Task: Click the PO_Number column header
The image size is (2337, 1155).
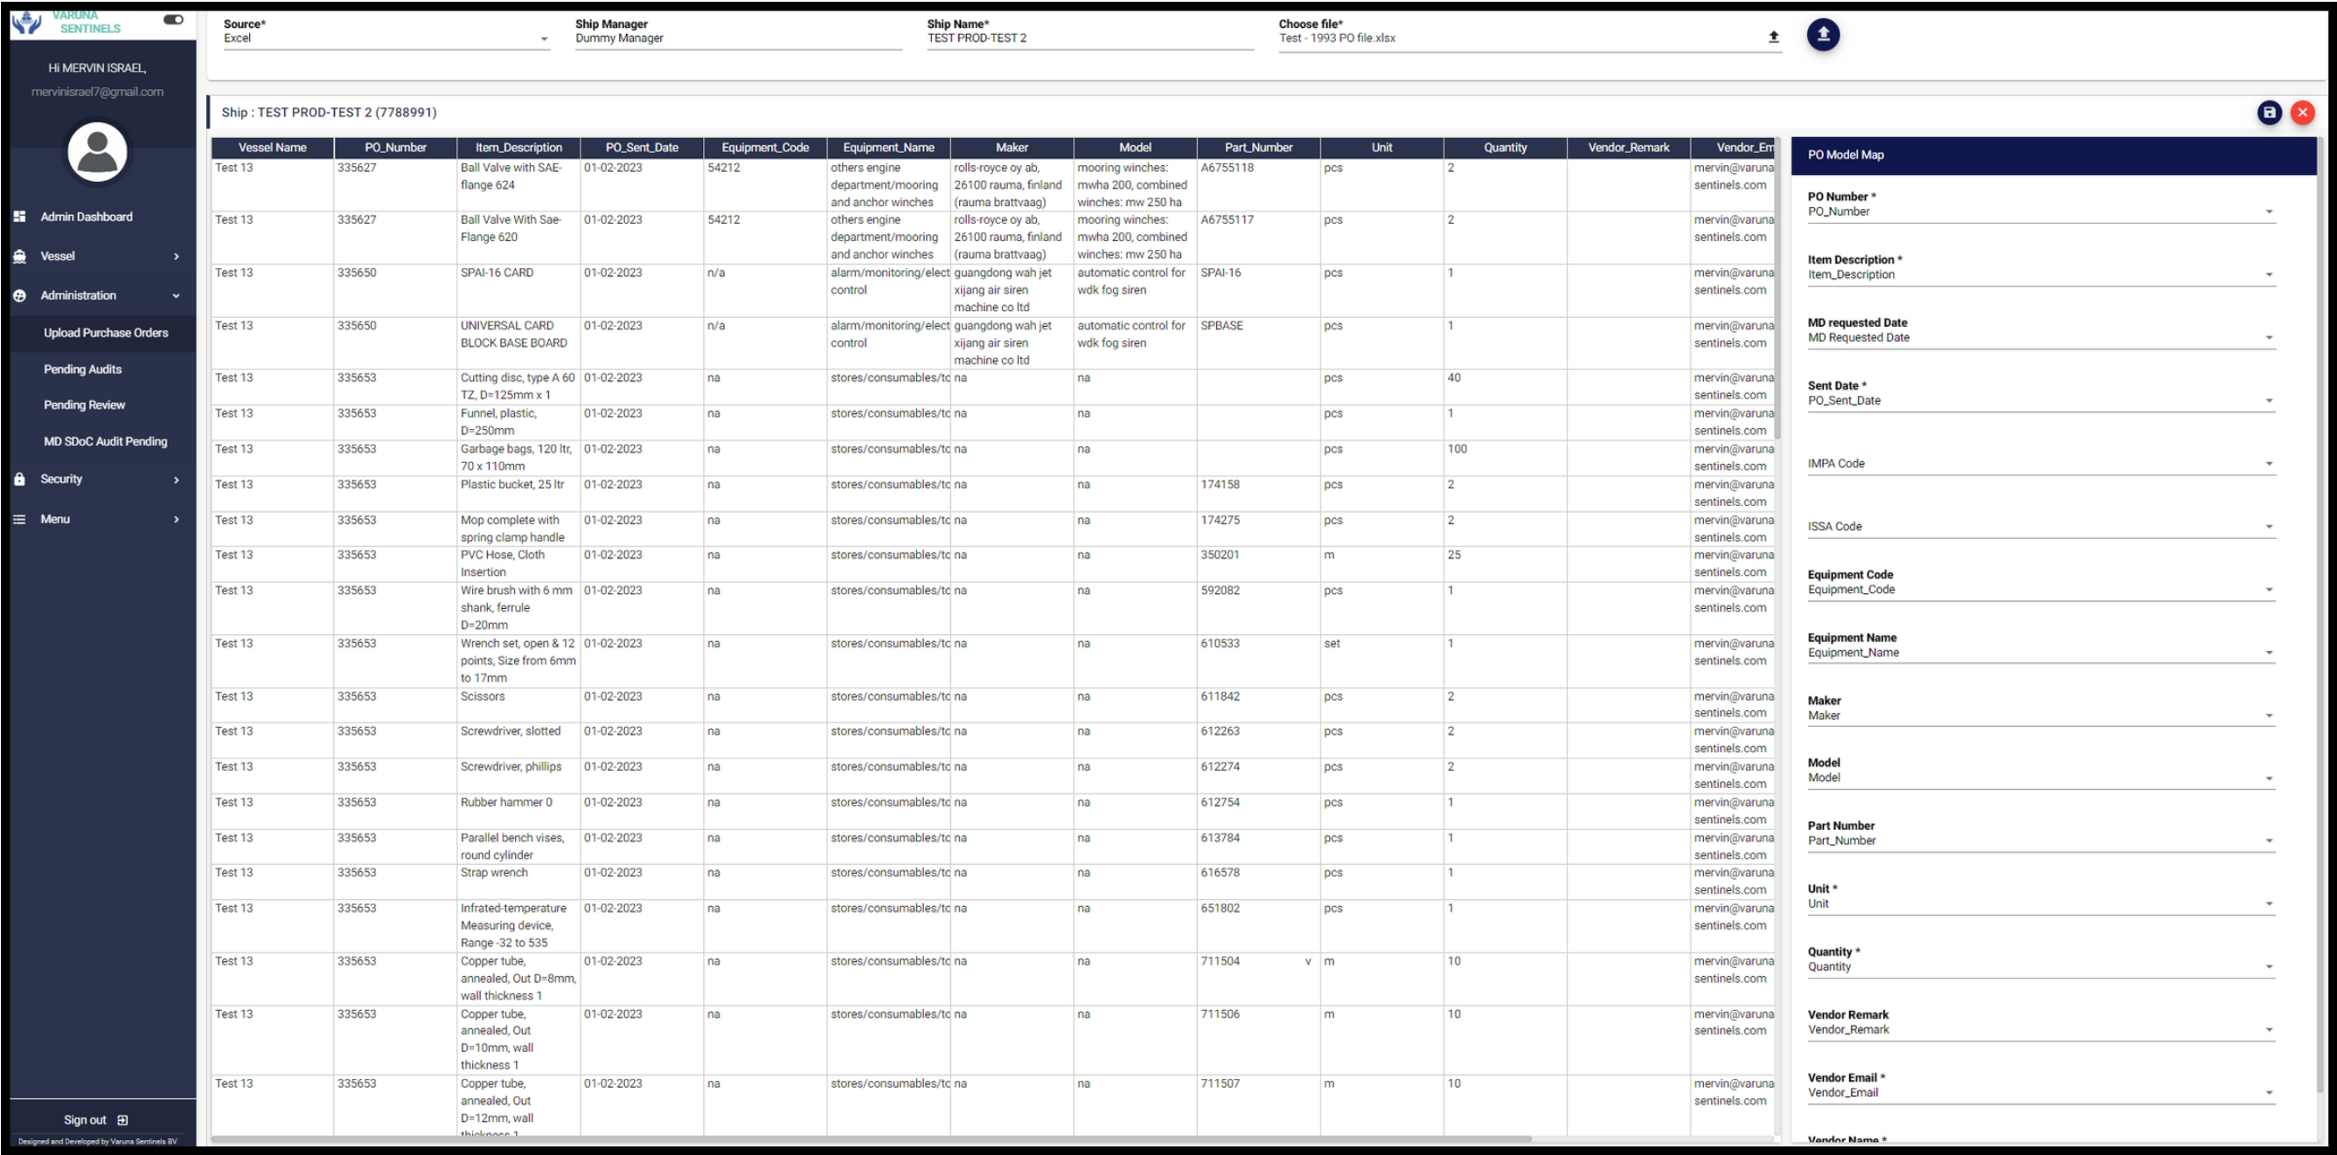Action: (x=395, y=148)
